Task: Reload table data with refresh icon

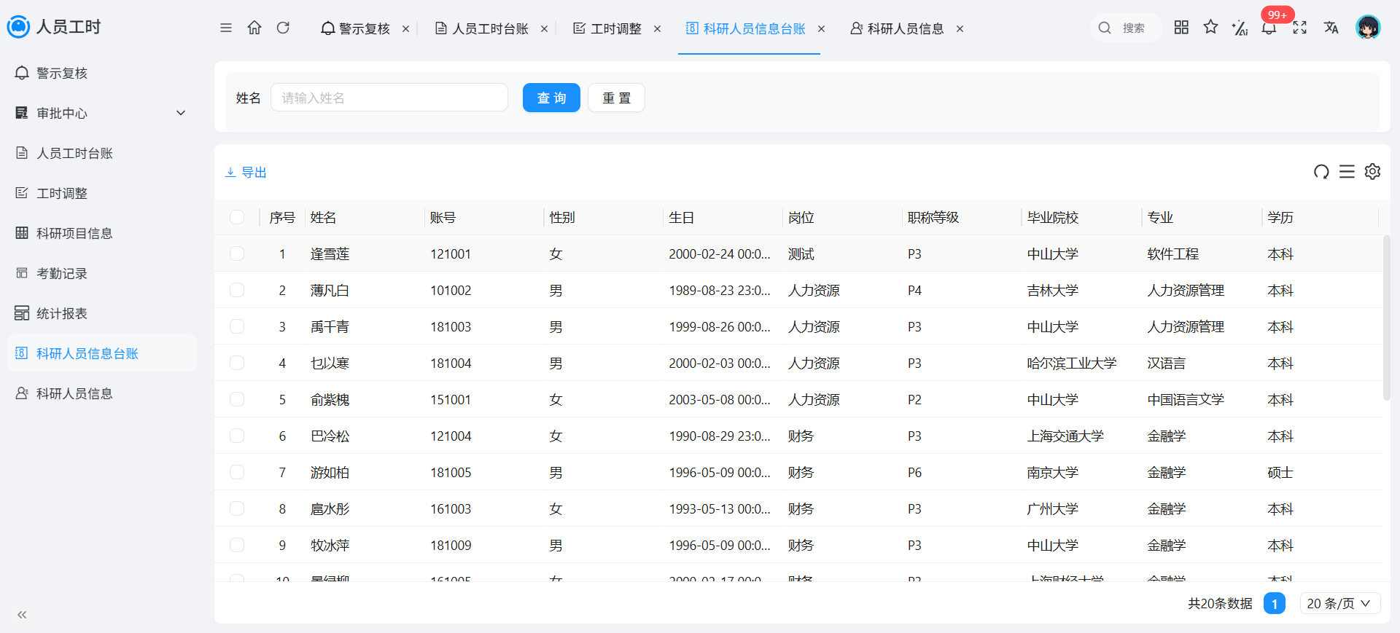Action: coord(1321,172)
